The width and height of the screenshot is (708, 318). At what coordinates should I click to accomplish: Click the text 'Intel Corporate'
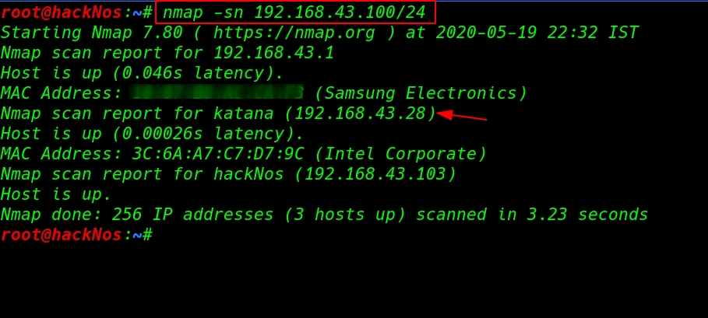pos(400,154)
